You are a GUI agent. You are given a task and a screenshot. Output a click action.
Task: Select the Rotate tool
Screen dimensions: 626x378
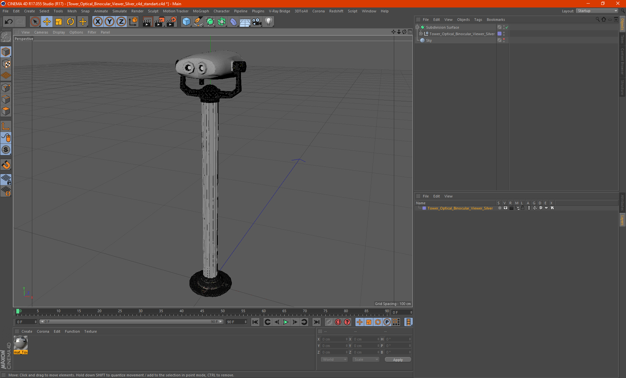point(70,22)
